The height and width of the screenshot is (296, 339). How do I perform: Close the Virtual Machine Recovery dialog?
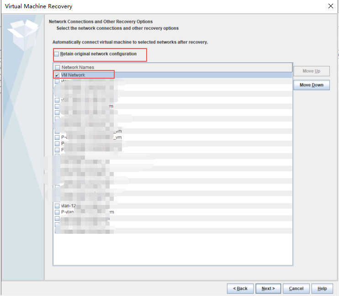pos(330,6)
